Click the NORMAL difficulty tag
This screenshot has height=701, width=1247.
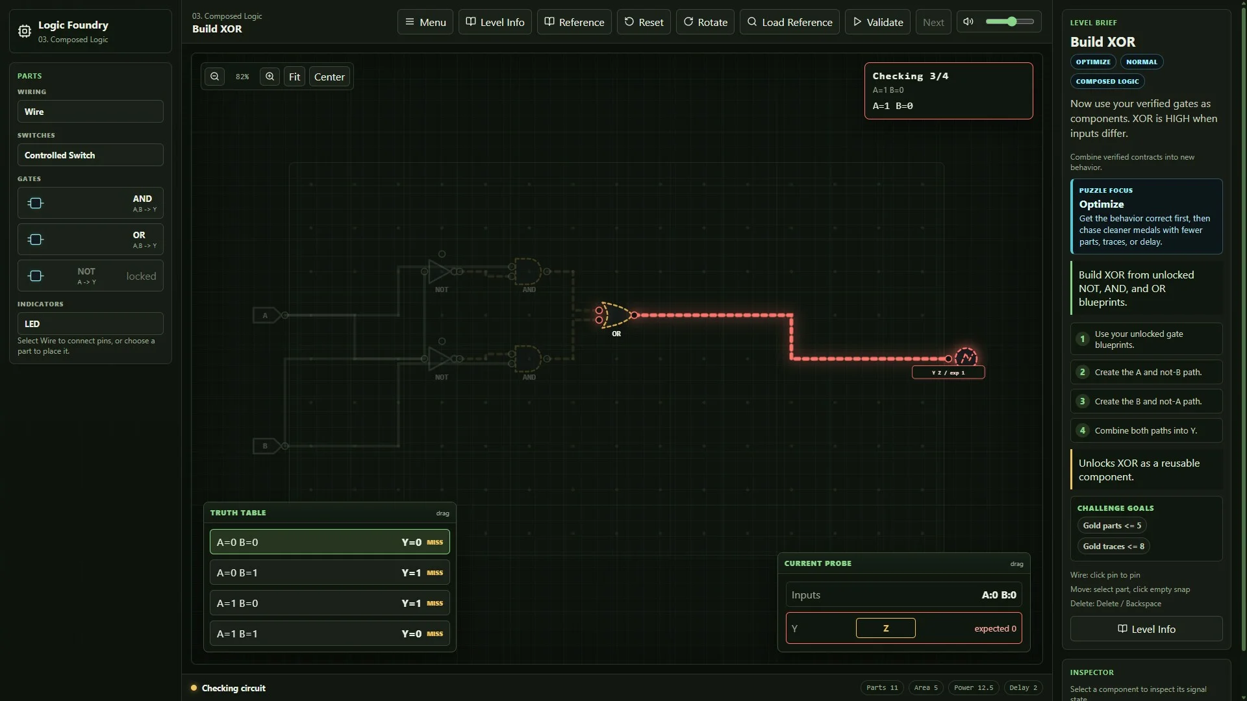tap(1141, 62)
